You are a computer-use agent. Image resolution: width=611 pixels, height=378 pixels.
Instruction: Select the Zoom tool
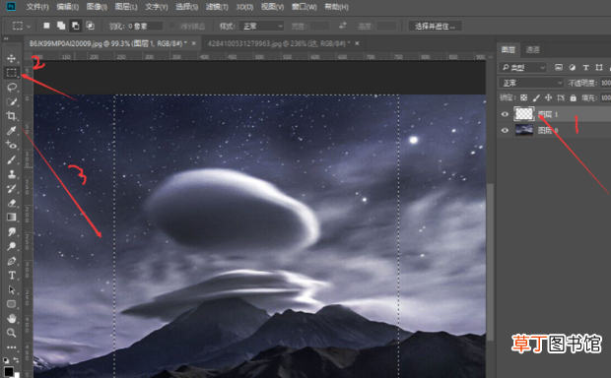coord(11,333)
